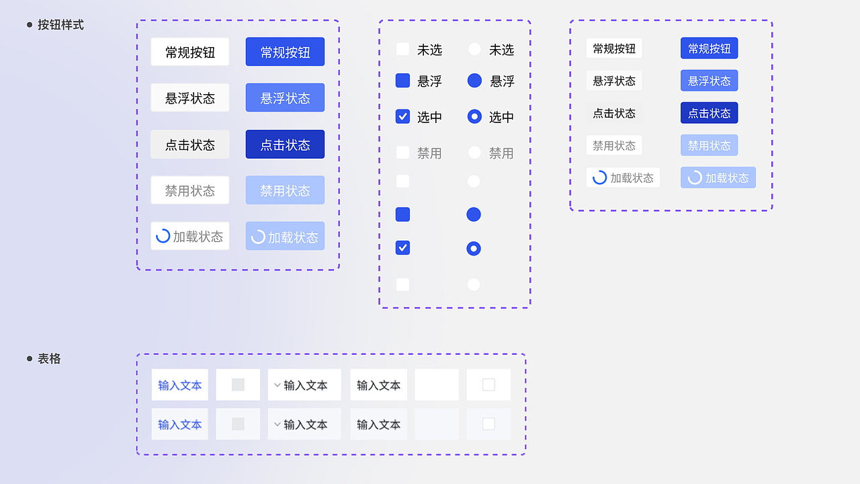Click the 输入文本 input field in the table's first row
This screenshot has width=860, height=484.
pyautogui.click(x=179, y=385)
